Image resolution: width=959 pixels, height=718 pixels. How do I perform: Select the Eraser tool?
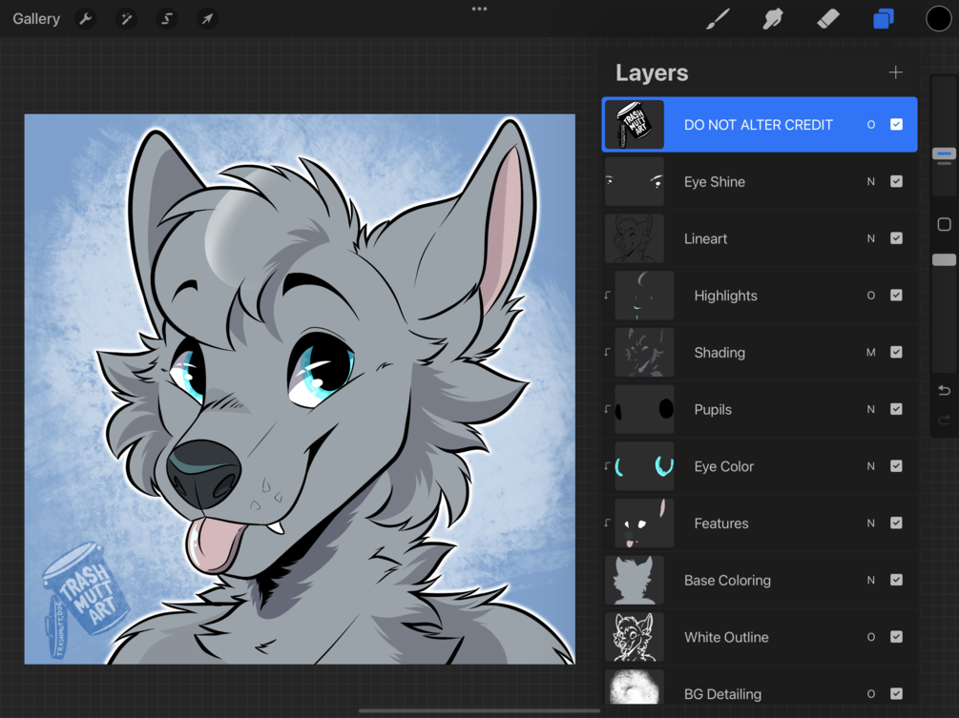pos(828,19)
